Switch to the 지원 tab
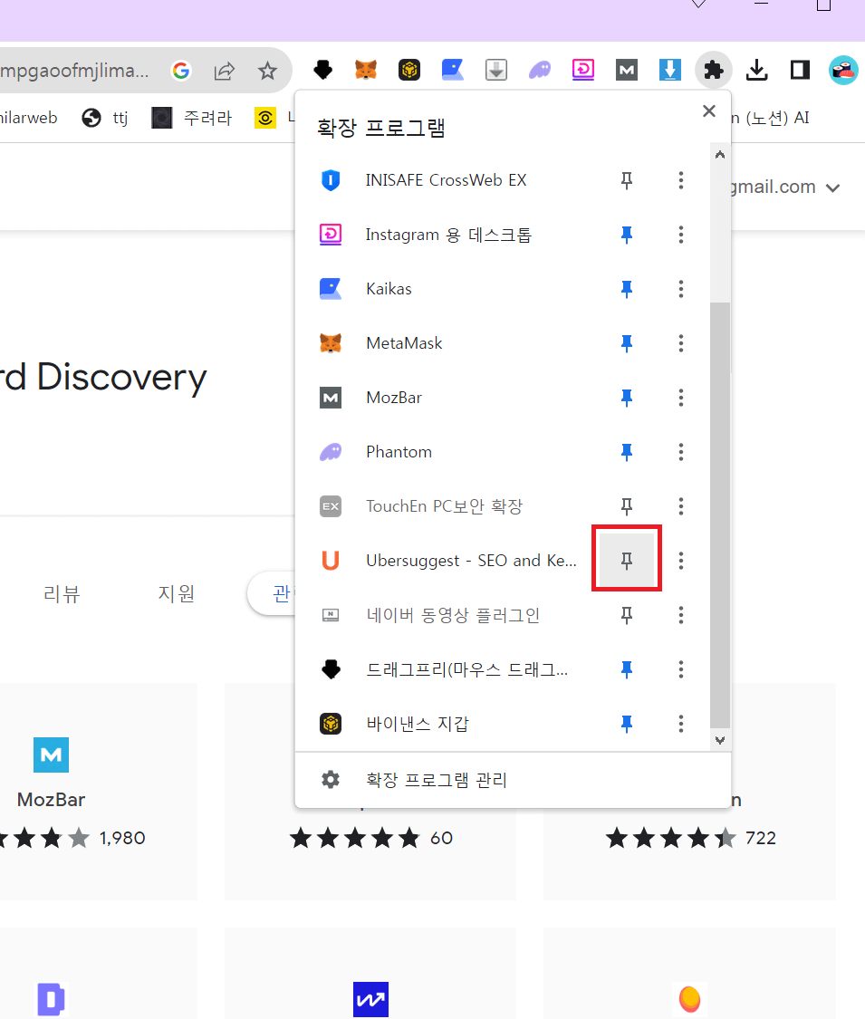The image size is (865, 1019). click(x=176, y=593)
